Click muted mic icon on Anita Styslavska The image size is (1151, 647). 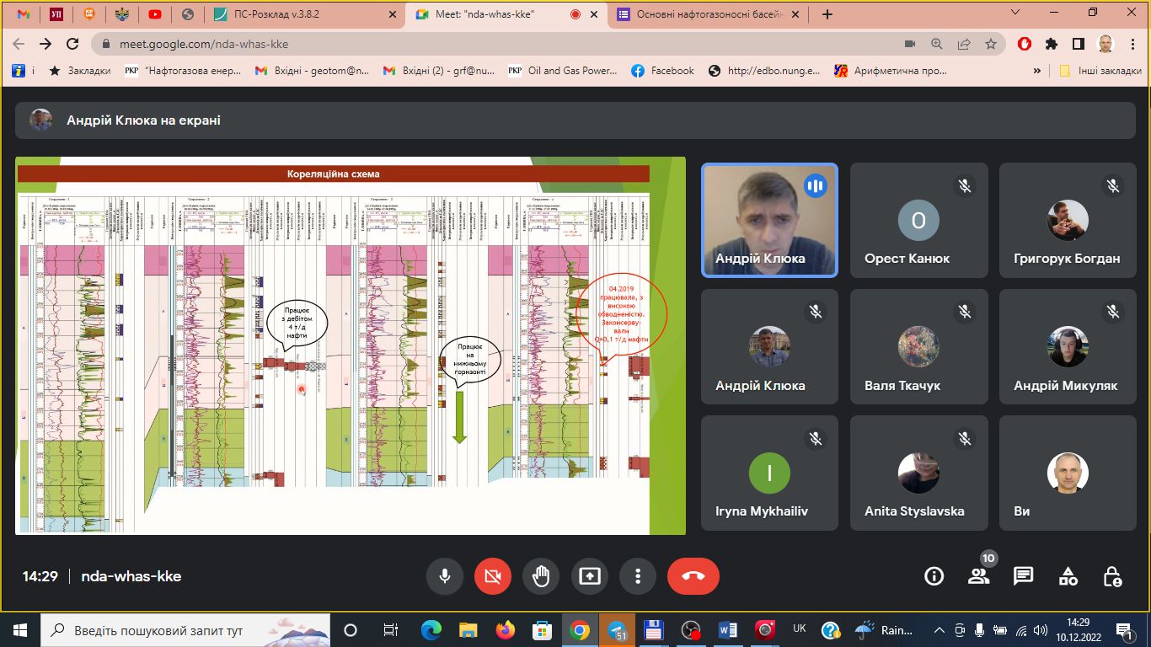pos(964,438)
